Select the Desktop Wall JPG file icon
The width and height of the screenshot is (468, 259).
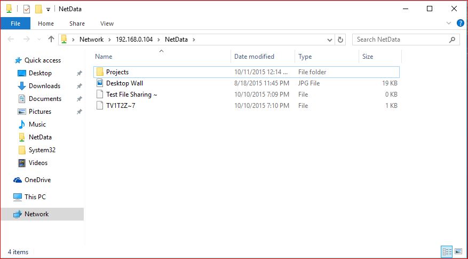pyautogui.click(x=100, y=83)
